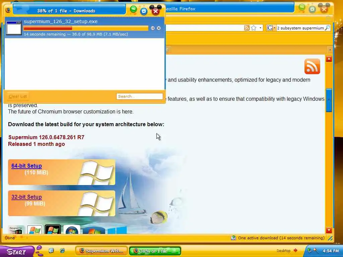
Task: Click 'Supermium 126.0.6478.261 R7' version text
Action: (x=46, y=137)
